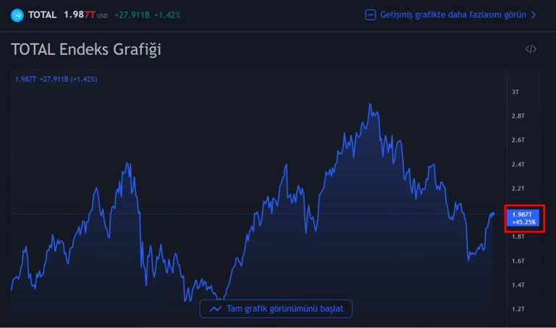This screenshot has height=328, width=556.
Task: Expand the chevron after daha fazlasını görün
Action: [534, 14]
